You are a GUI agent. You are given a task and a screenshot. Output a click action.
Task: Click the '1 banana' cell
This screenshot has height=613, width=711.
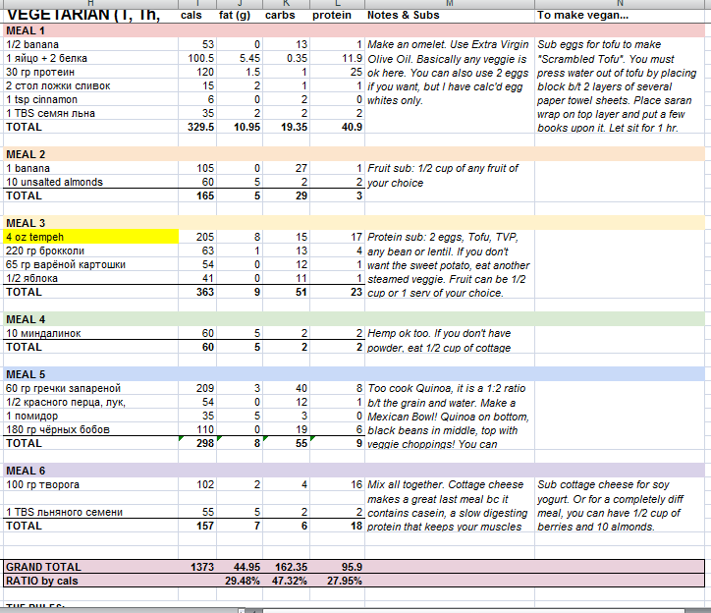90,168
